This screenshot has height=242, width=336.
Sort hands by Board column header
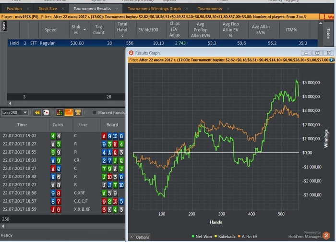[x=112, y=125]
